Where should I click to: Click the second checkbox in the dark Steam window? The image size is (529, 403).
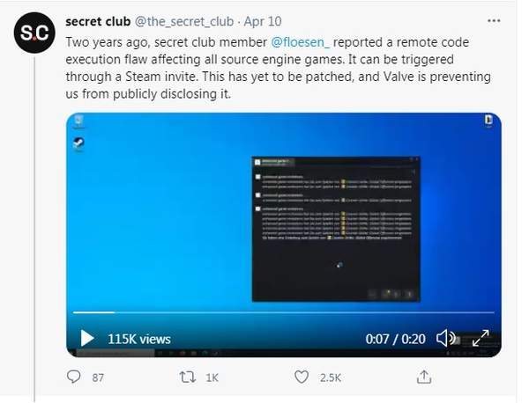coord(258,195)
